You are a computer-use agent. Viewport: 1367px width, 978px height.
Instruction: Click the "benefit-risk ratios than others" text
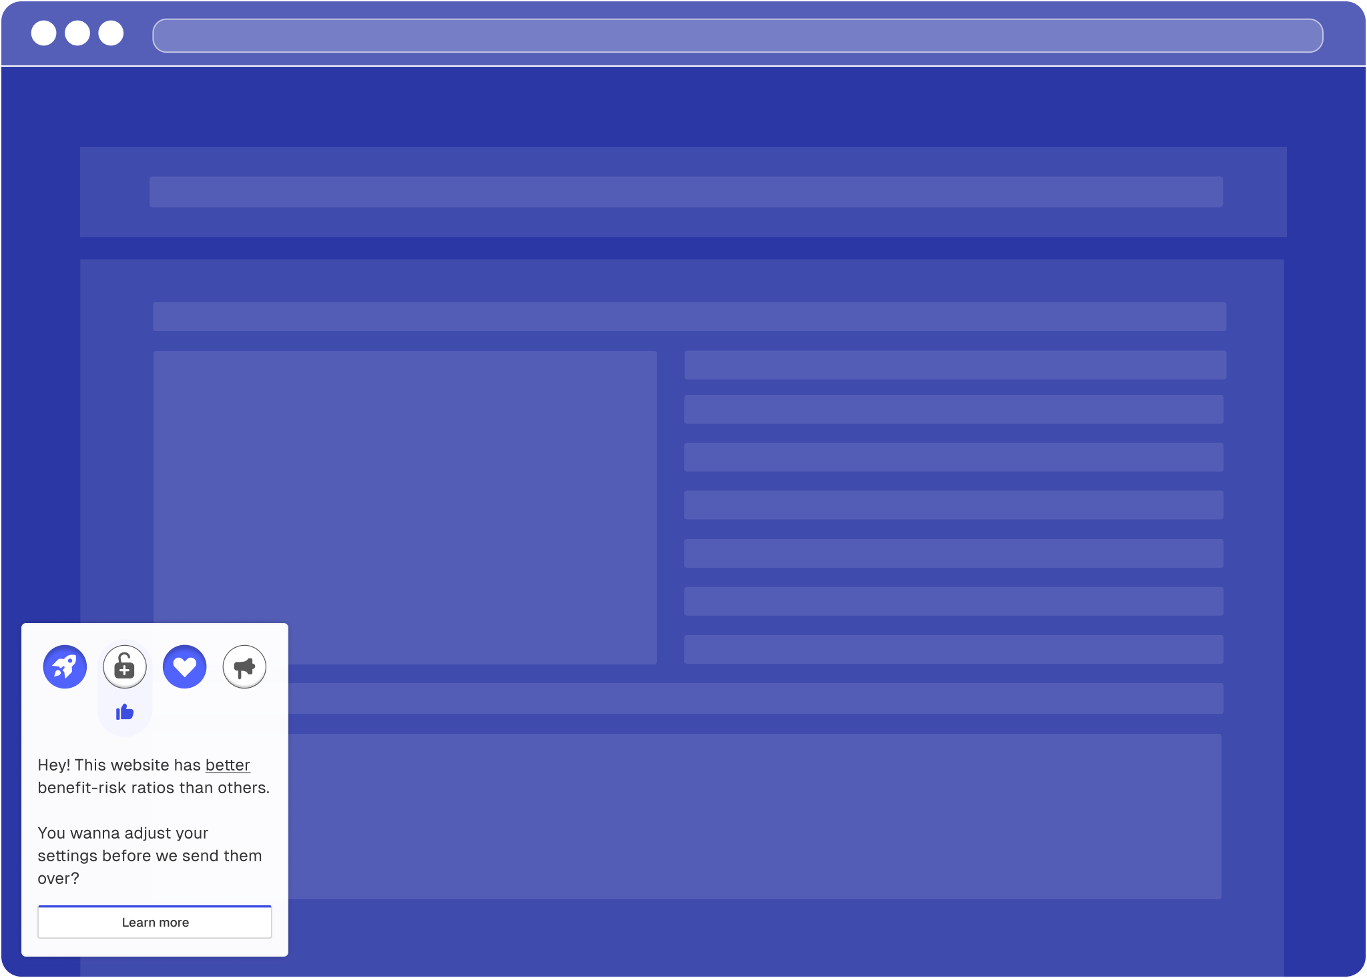(154, 788)
